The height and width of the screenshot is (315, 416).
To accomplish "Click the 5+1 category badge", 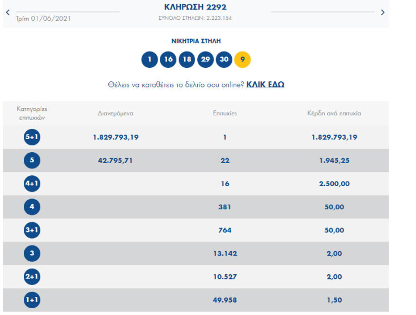I will 32,137.
